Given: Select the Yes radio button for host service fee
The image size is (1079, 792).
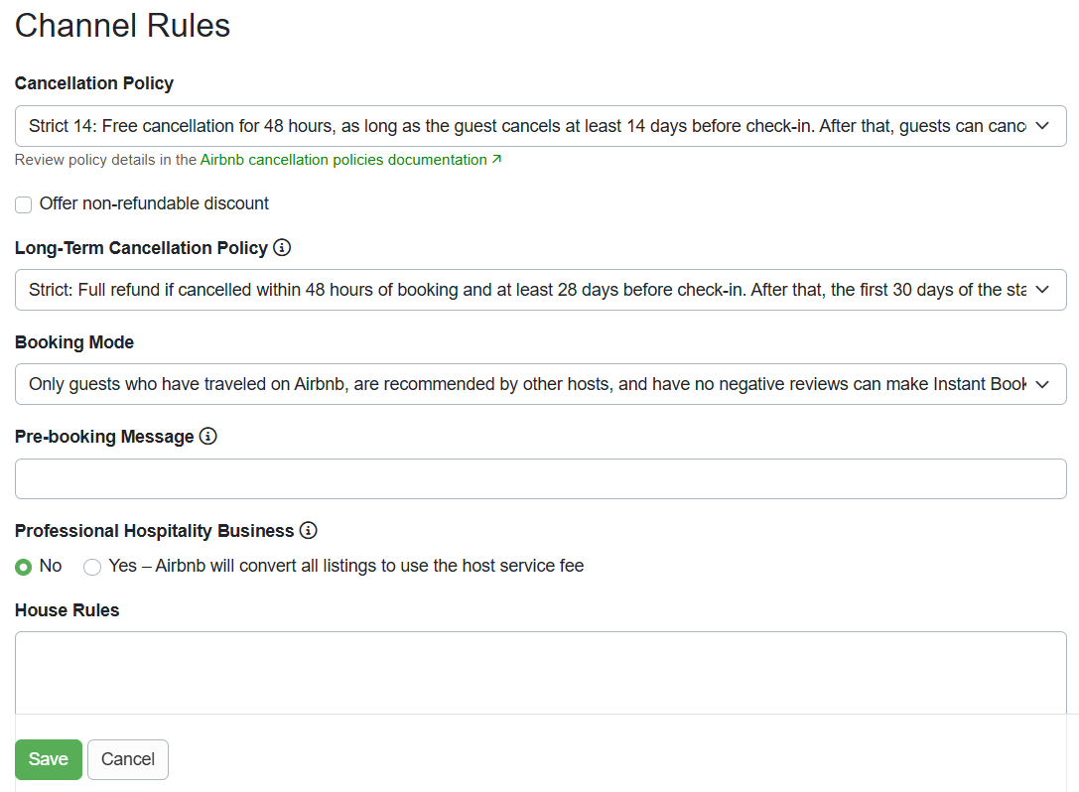Looking at the screenshot, I should coord(92,567).
